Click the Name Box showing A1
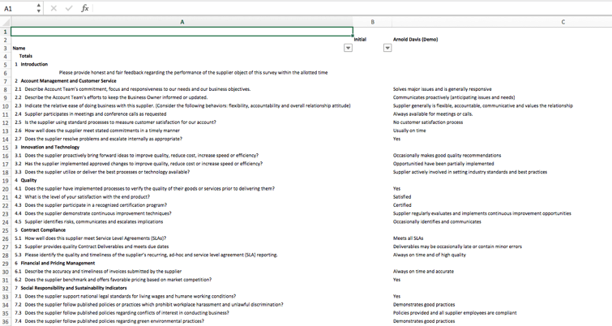Image resolution: width=612 pixels, height=326 pixels. point(19,8)
